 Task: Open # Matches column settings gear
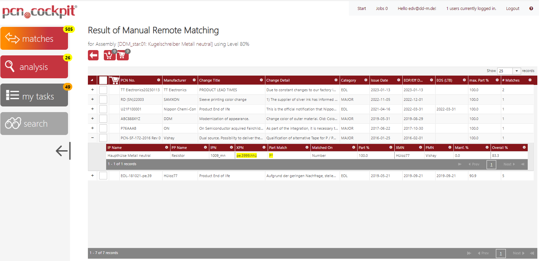click(530, 80)
